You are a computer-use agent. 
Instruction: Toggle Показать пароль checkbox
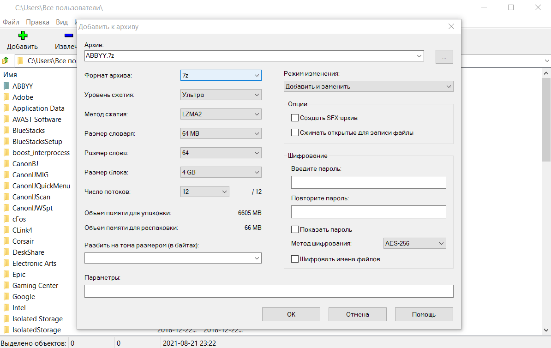pyautogui.click(x=295, y=229)
